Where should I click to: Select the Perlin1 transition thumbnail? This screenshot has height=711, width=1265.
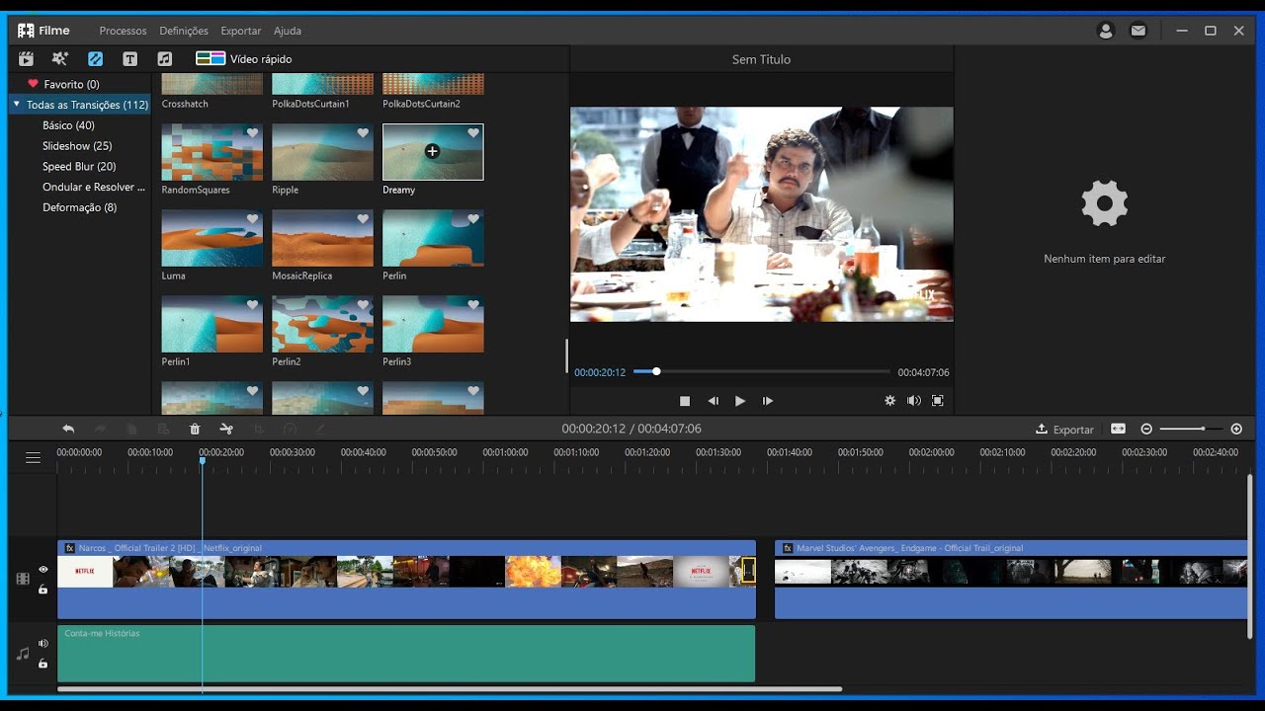tap(212, 324)
